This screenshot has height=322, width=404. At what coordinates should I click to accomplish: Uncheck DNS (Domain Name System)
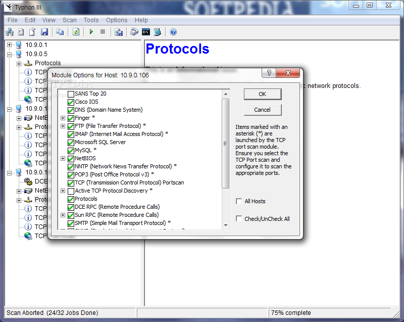tap(71, 110)
